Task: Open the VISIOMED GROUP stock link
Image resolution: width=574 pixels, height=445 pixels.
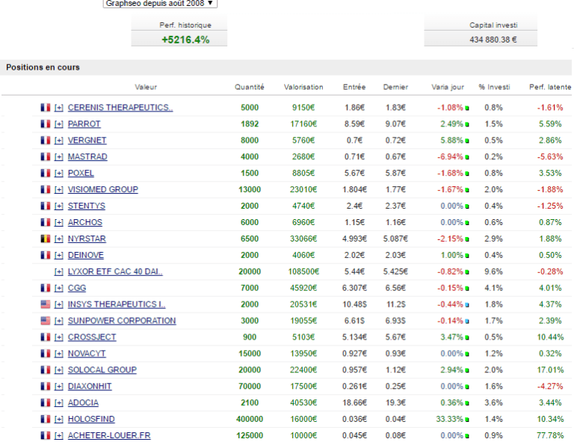Action: point(102,190)
